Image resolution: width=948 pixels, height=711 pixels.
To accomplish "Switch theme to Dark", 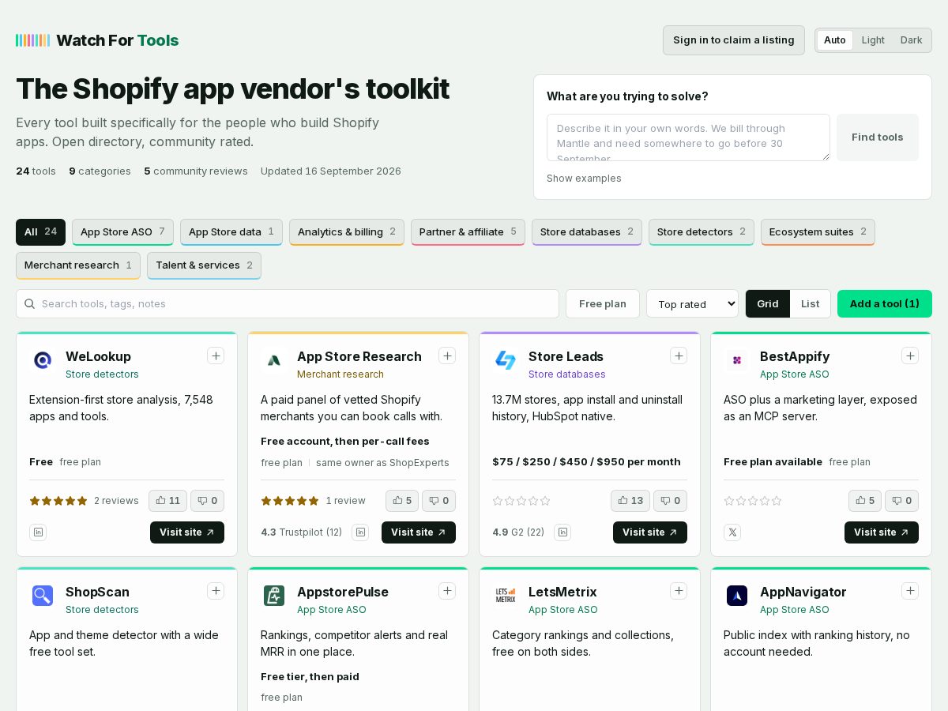I will point(911,40).
